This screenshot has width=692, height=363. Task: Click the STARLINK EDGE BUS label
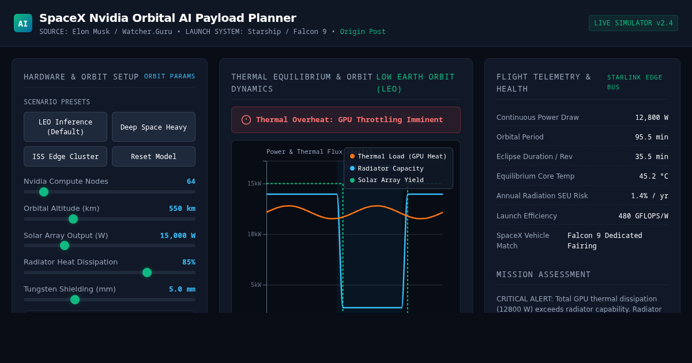point(635,82)
